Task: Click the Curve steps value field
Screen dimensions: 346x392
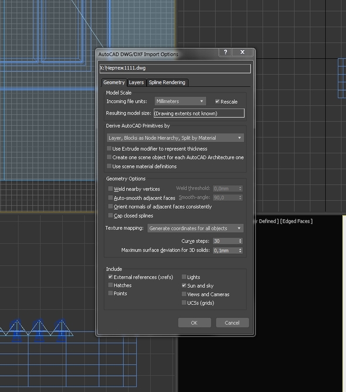Action: click(225, 241)
